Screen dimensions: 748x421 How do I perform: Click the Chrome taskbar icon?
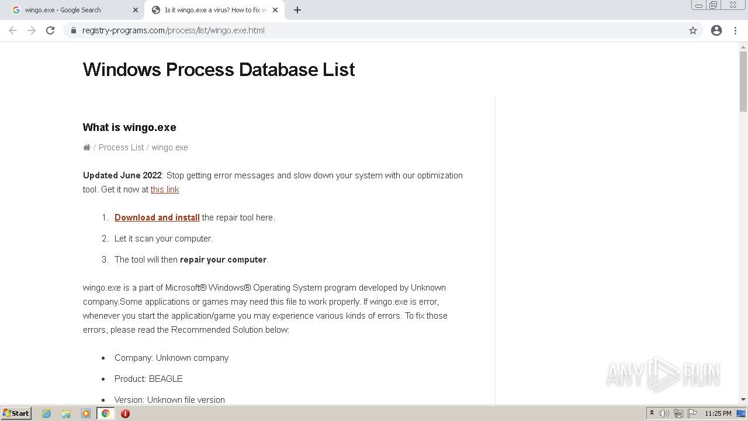(106, 413)
